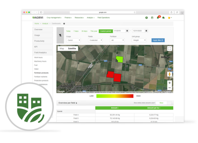Switch map to Satellite view
This screenshot has width=198, height=143.
click(72, 49)
